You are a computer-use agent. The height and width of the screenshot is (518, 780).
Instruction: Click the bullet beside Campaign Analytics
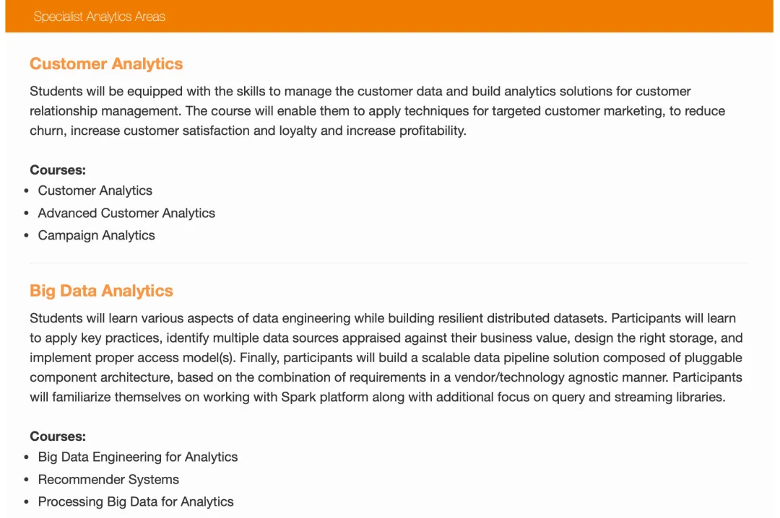27,236
